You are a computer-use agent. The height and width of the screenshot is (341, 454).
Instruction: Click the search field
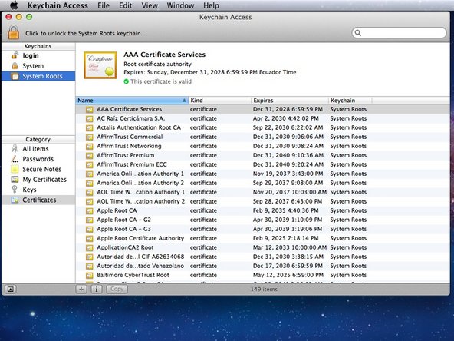click(x=399, y=33)
